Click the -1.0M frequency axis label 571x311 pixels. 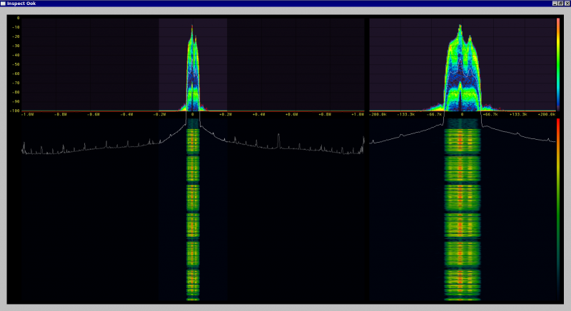point(27,114)
